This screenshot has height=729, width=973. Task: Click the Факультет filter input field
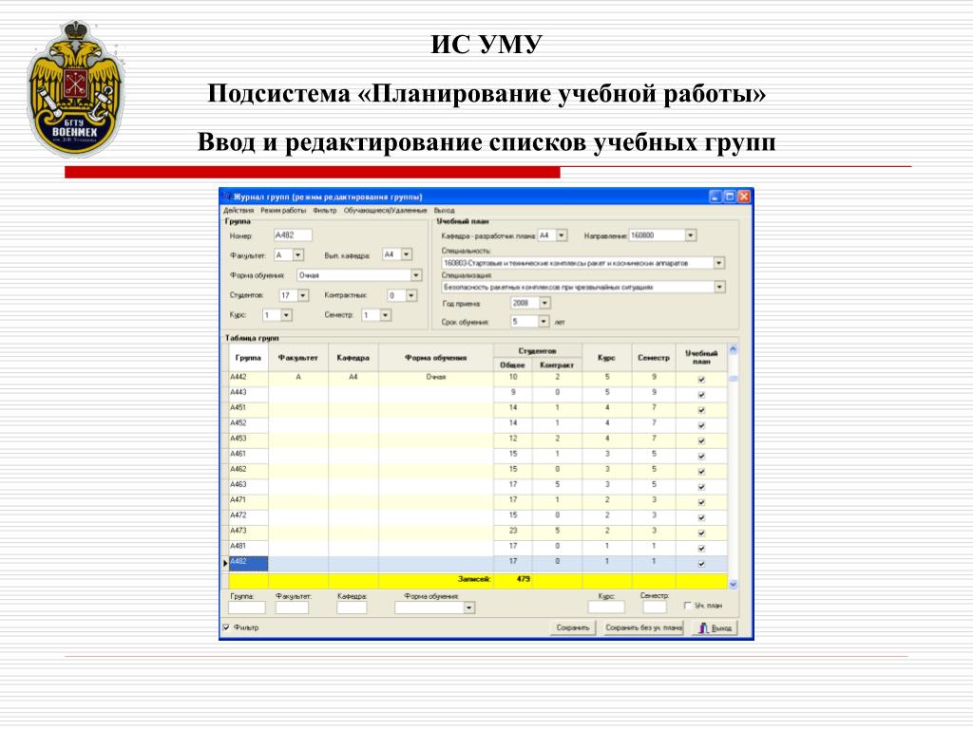click(293, 607)
